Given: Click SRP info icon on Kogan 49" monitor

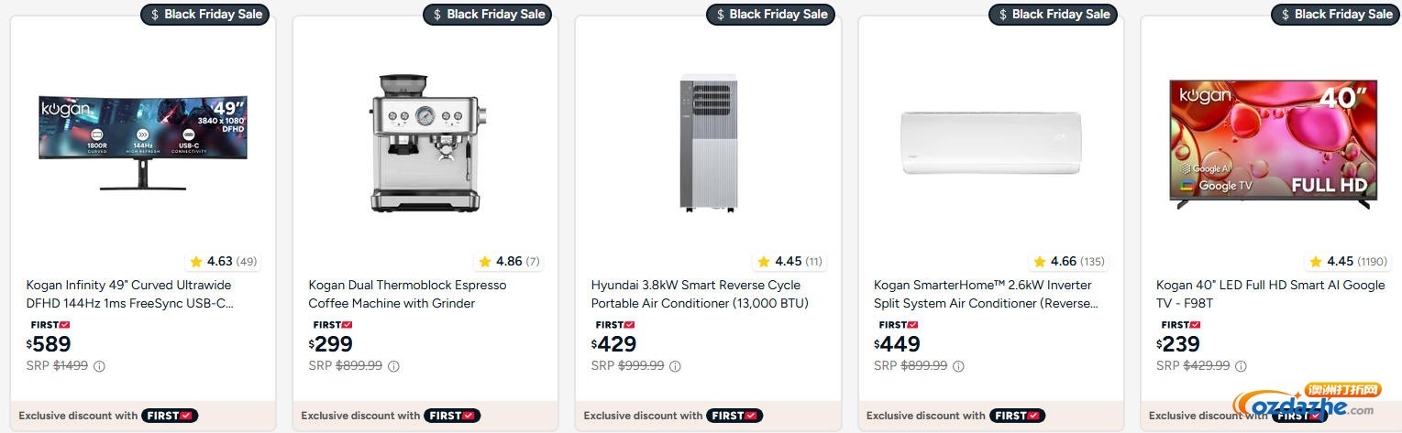Looking at the screenshot, I should click(99, 366).
